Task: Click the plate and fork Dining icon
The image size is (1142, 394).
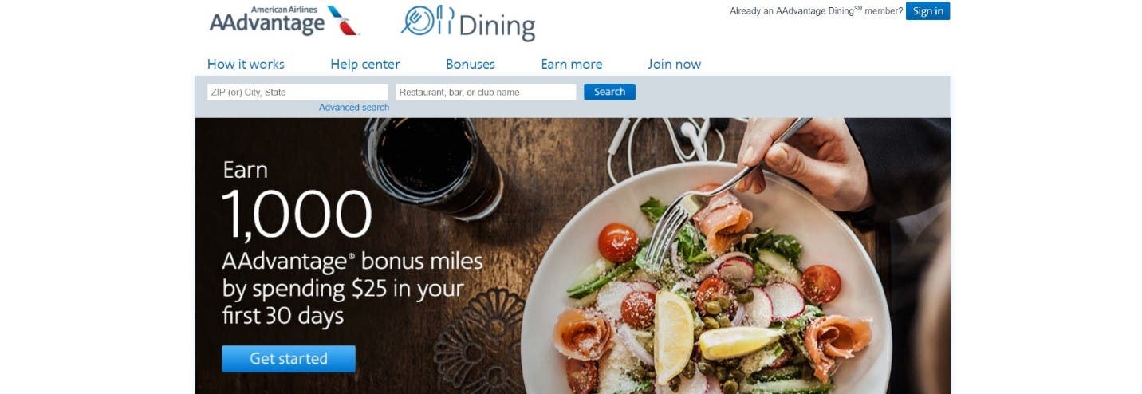Action: coord(427,23)
